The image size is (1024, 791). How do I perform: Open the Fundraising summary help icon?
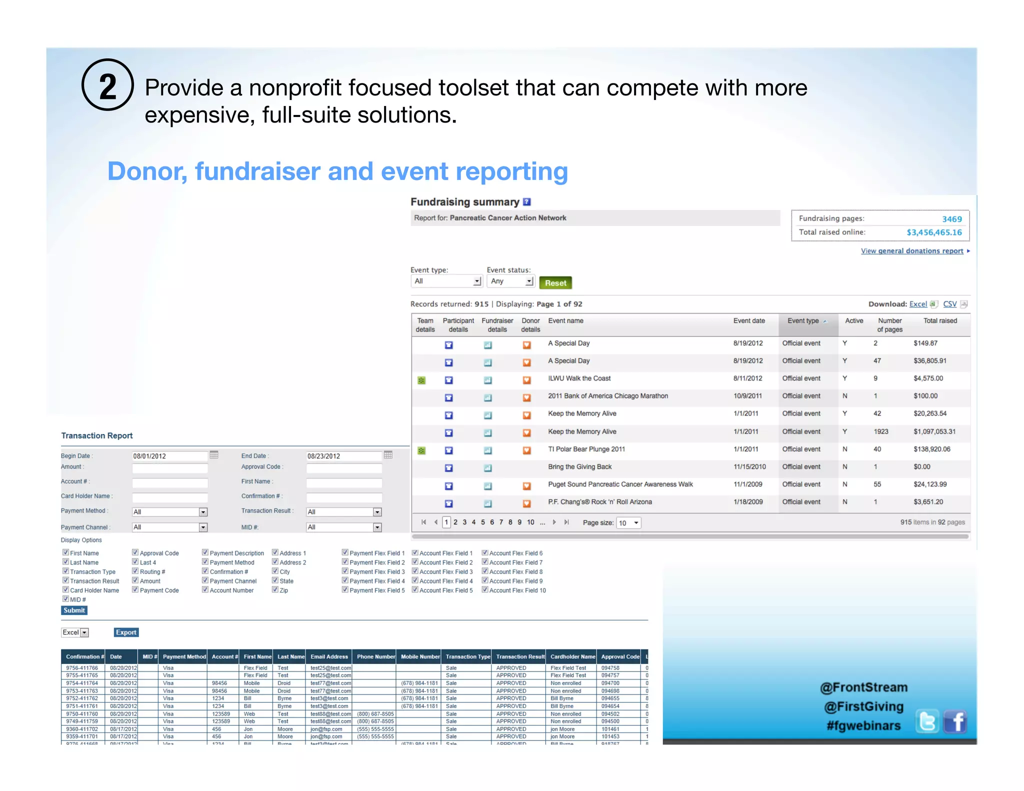tap(526, 202)
